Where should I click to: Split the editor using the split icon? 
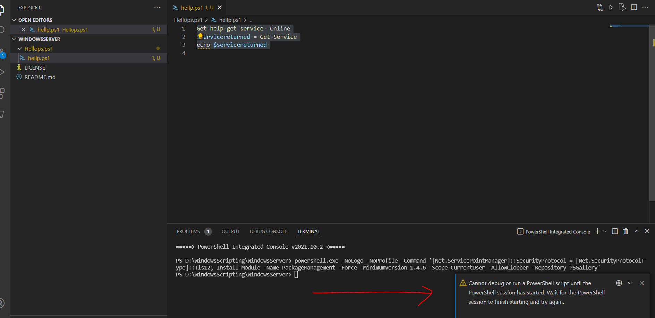pos(635,7)
